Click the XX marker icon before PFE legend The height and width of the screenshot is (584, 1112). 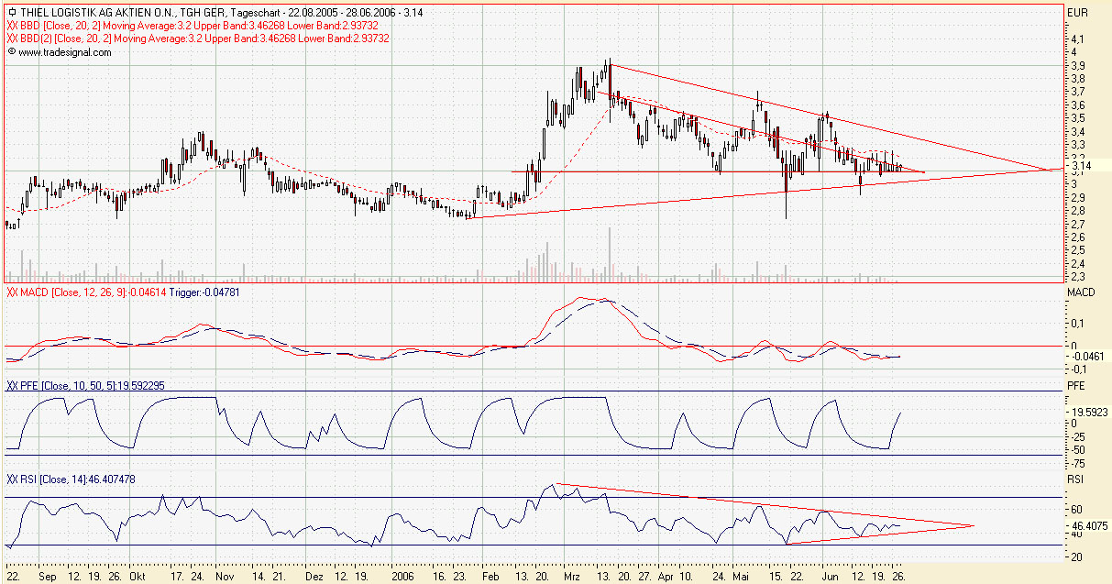[11, 386]
